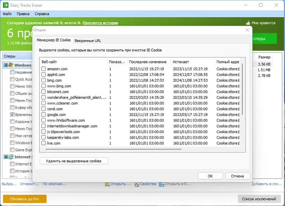Image resolution: width=285 pixels, height=206 pixels.
Task: Click the green 'следы' erase button
Action: pyautogui.click(x=264, y=38)
